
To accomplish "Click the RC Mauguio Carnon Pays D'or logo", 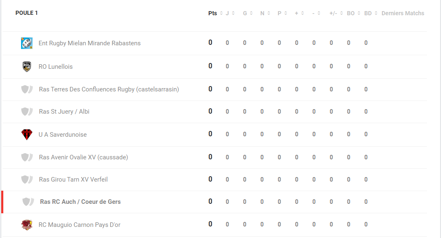I will coord(27,225).
